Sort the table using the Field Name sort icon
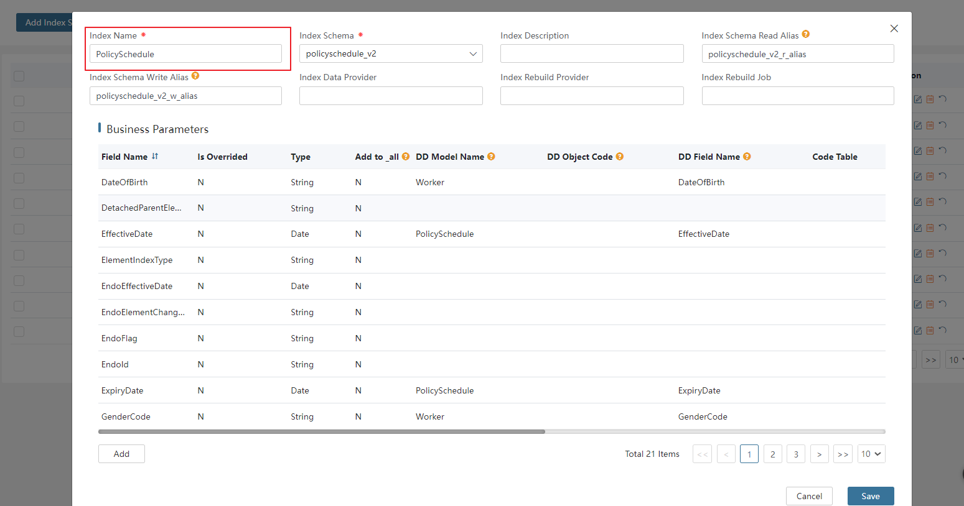This screenshot has width=964, height=506. 155,157
